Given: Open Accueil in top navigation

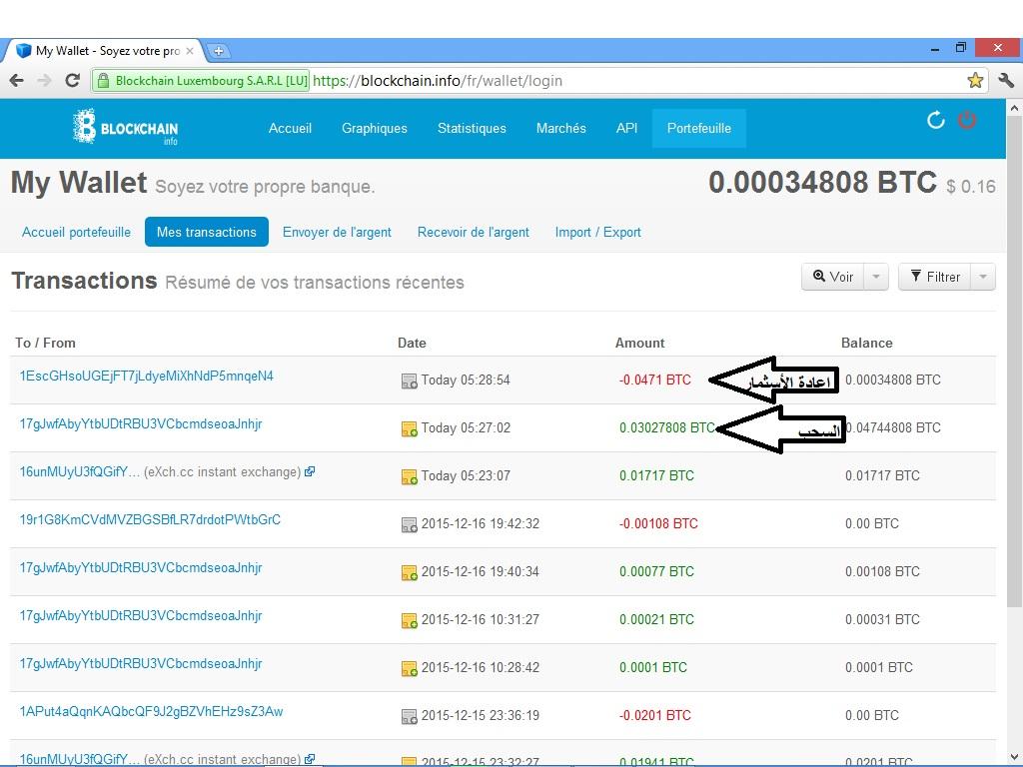Looking at the screenshot, I should click(x=290, y=128).
